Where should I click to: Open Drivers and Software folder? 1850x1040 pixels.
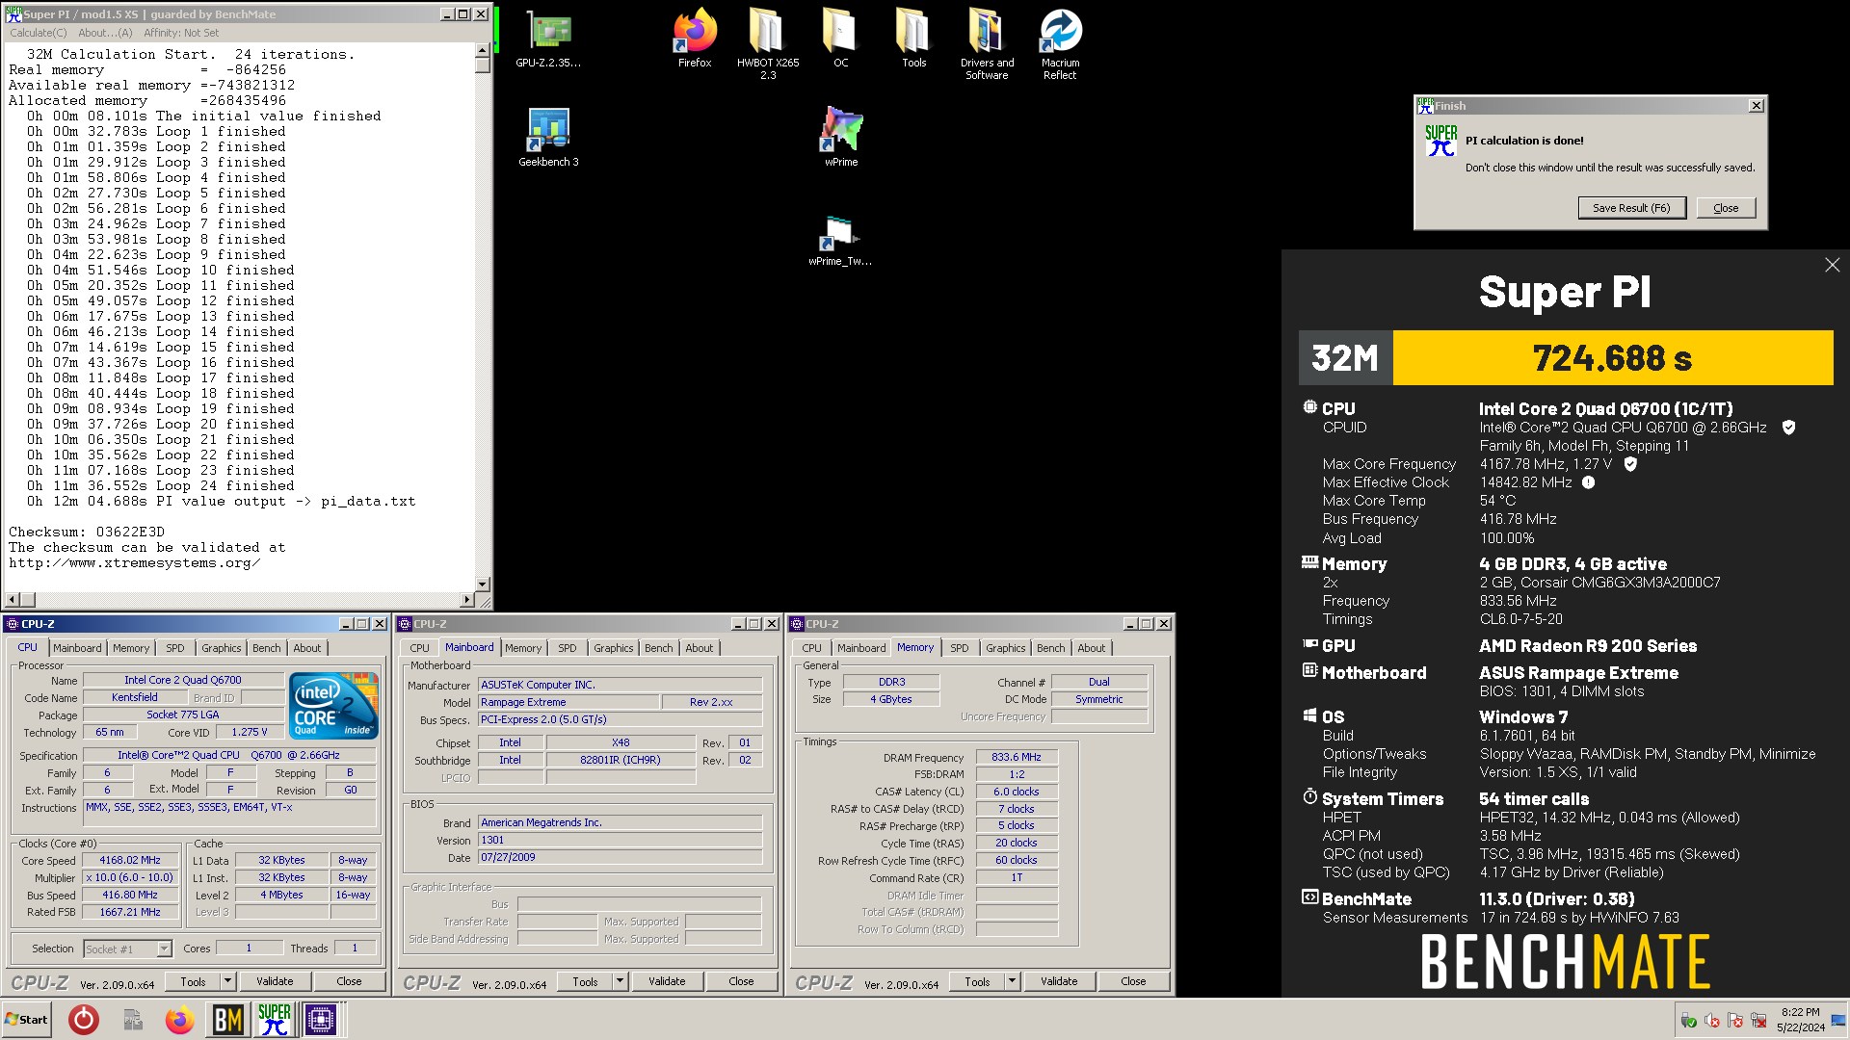987,43
